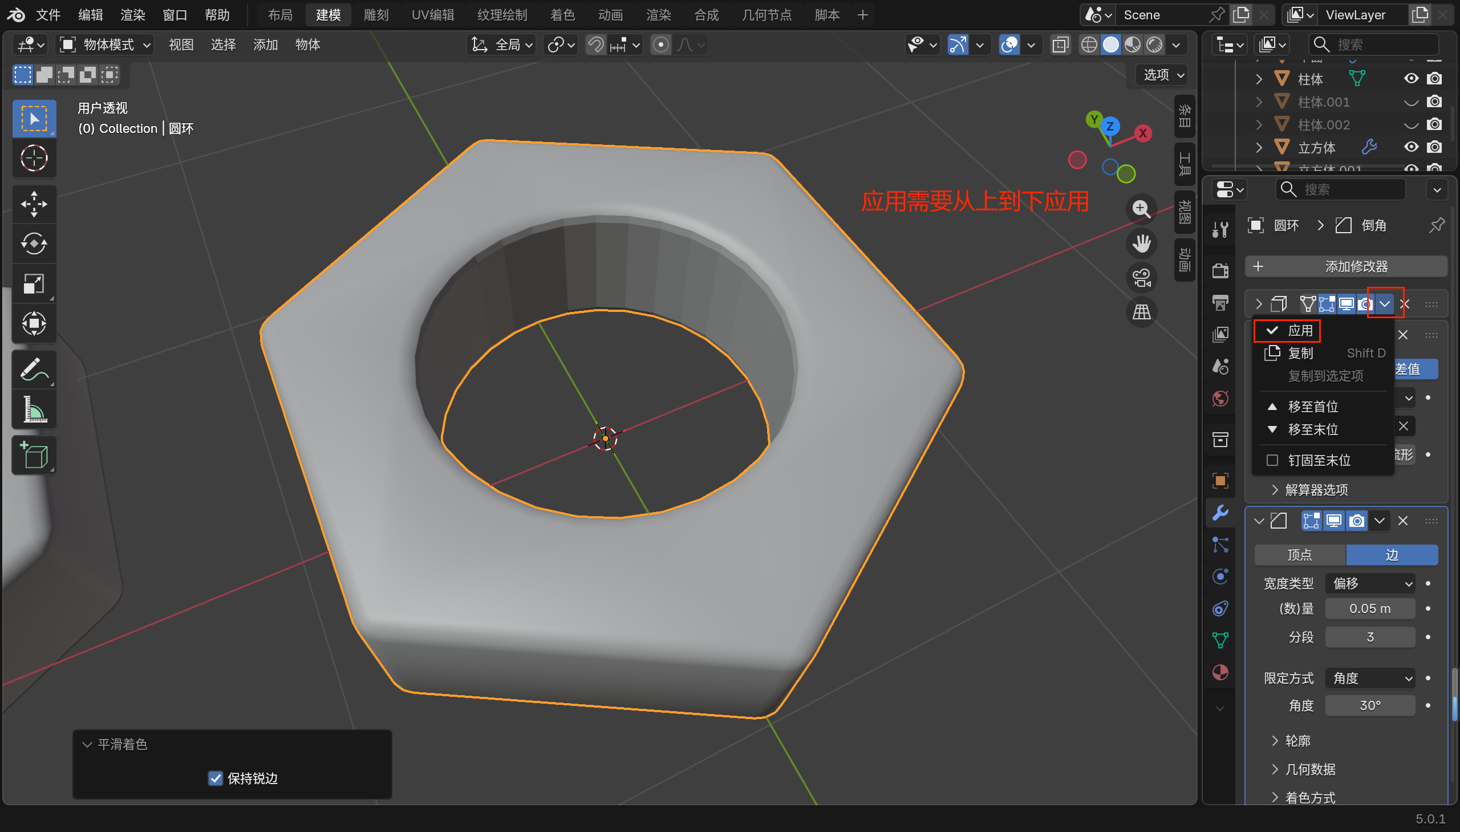Viewport: 1460px width, 832px height.
Task: Select the Rotate tool
Action: coord(34,244)
